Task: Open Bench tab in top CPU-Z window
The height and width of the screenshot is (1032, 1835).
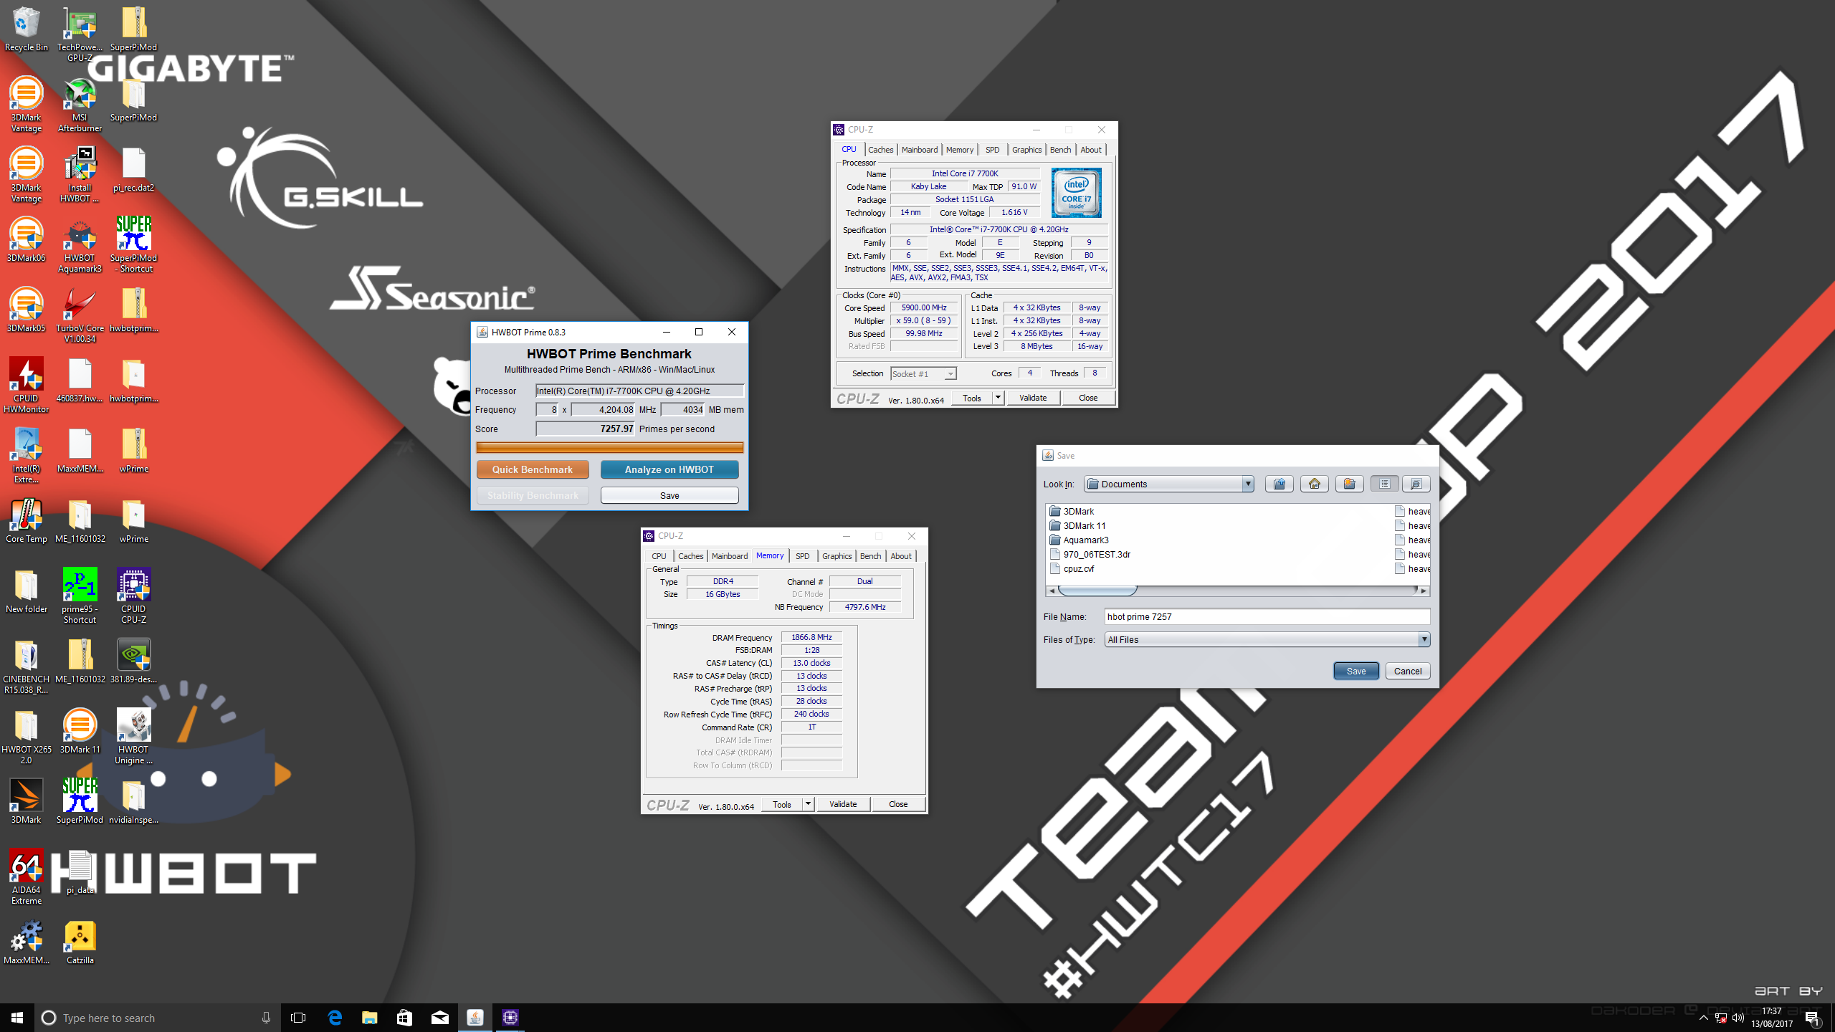Action: [1060, 150]
